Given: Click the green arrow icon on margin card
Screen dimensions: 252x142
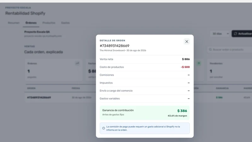Looking at the screenshot, I should pos(199,63).
